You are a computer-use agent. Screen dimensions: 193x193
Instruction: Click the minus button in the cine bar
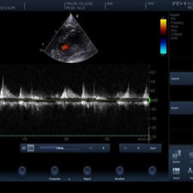point(90,148)
